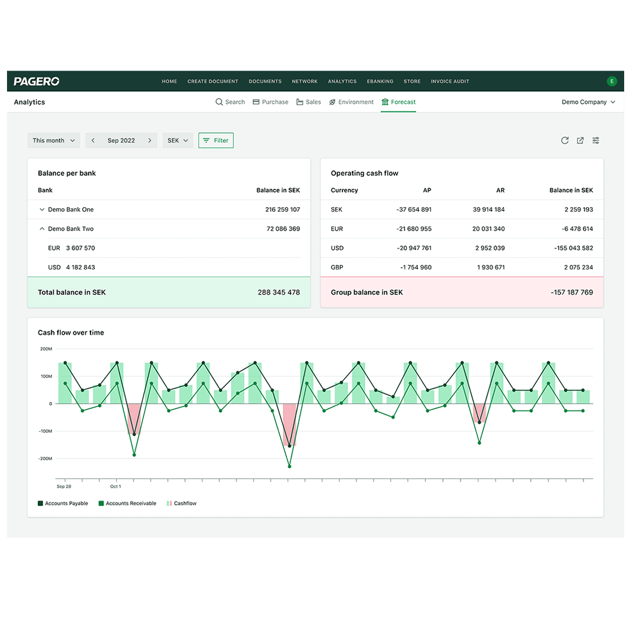The height and width of the screenshot is (630, 630).
Task: Click the Oct 1 axis label
Action: tap(116, 486)
